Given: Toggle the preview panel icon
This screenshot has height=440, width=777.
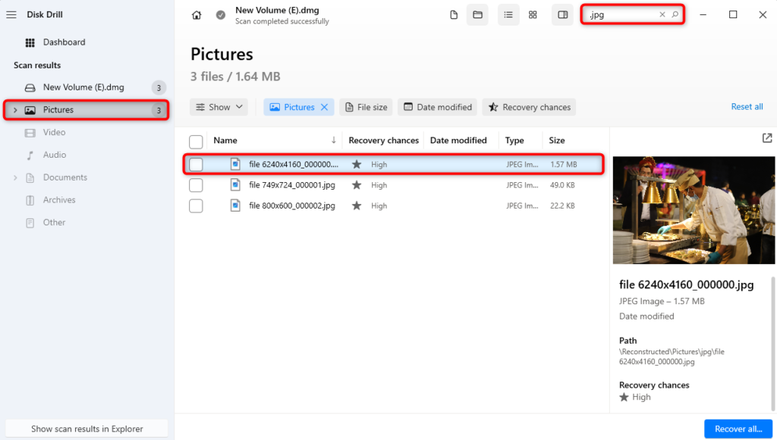Looking at the screenshot, I should [x=562, y=14].
